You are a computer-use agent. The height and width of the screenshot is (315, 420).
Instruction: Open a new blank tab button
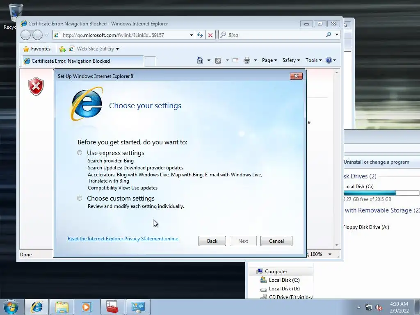click(x=150, y=62)
